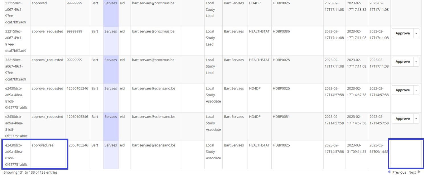
Task: Open dropdown caret for the 322150ec HD4DP pending row
Action: (416, 62)
